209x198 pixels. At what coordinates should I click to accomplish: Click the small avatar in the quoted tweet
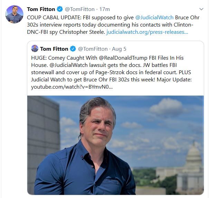tap(35, 48)
